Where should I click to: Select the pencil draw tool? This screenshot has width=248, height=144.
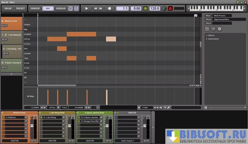[169, 107]
